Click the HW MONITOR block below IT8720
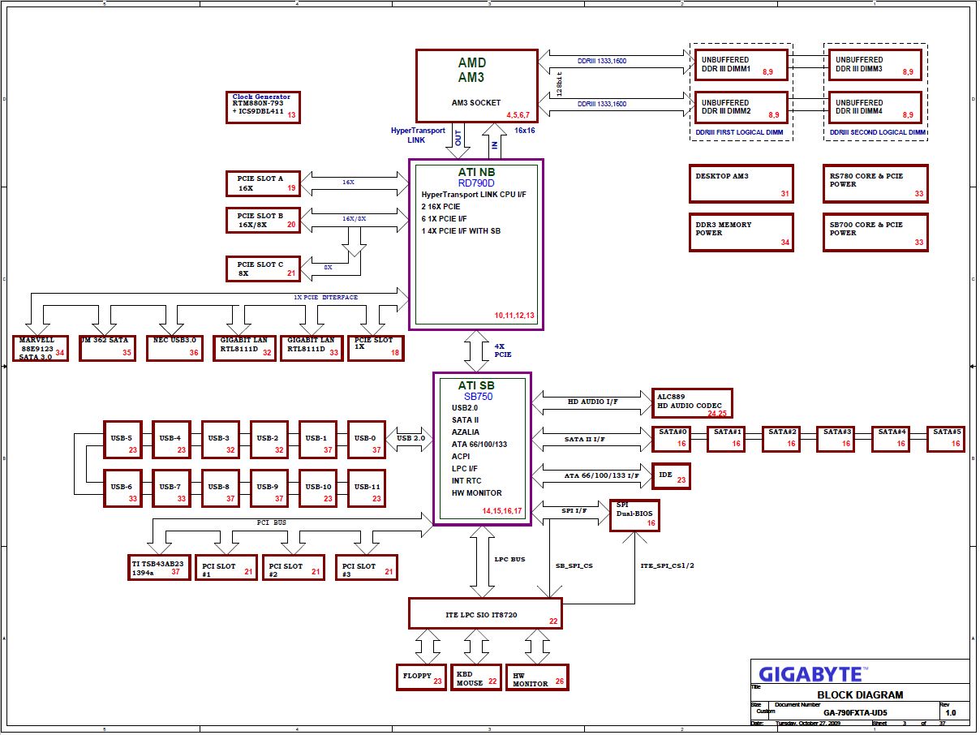Image resolution: width=980 pixels, height=735 pixels. coord(538,677)
